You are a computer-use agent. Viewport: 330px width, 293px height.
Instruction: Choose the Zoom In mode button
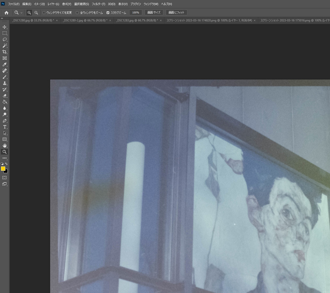pos(29,13)
